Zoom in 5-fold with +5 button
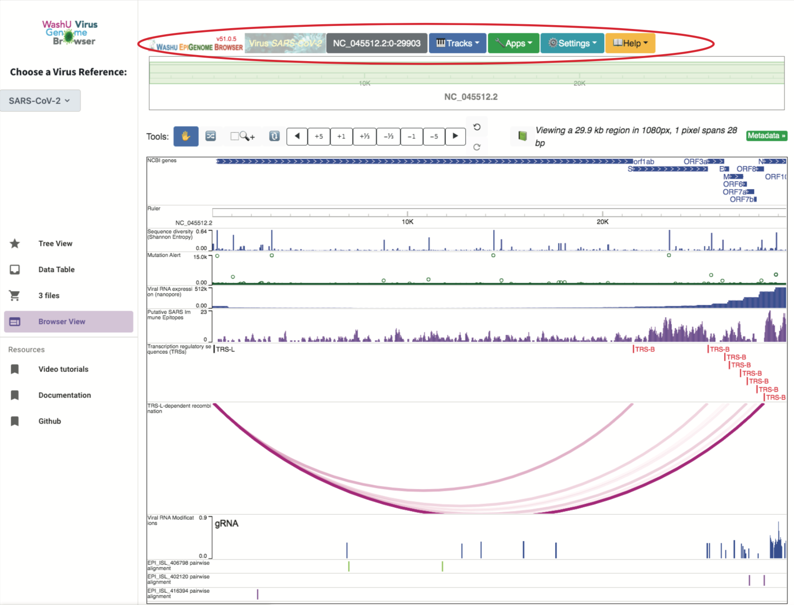The height and width of the screenshot is (605, 794). click(319, 136)
